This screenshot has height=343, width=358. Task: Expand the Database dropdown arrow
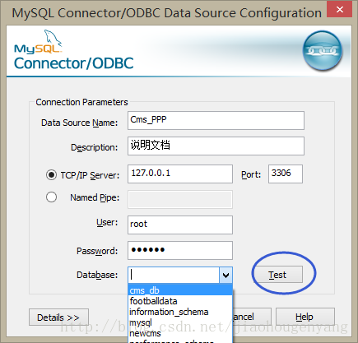click(x=225, y=275)
